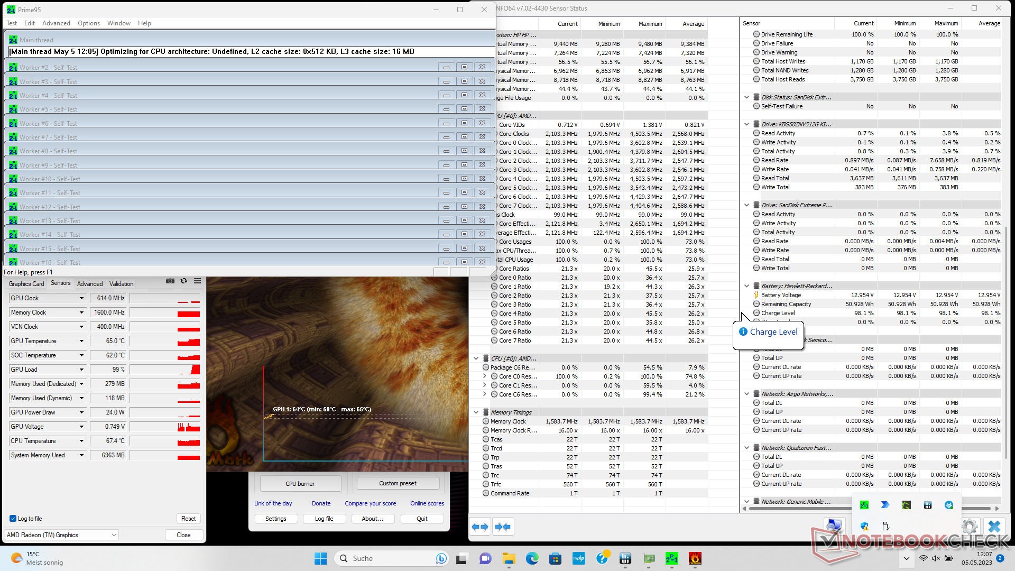Viewport: 1015px width, 571px height.
Task: Close Worker #16 Self-Test child window
Action: pyautogui.click(x=482, y=262)
